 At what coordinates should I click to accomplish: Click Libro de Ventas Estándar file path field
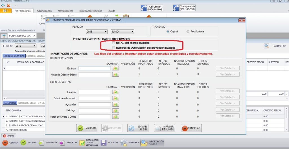[95, 92]
